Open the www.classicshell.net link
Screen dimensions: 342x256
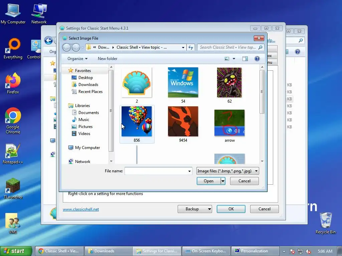click(81, 209)
